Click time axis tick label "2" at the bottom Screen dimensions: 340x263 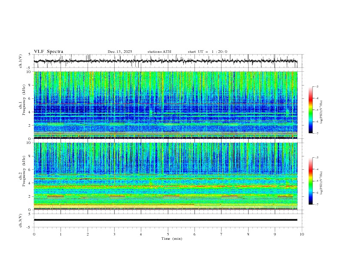coord(88,234)
